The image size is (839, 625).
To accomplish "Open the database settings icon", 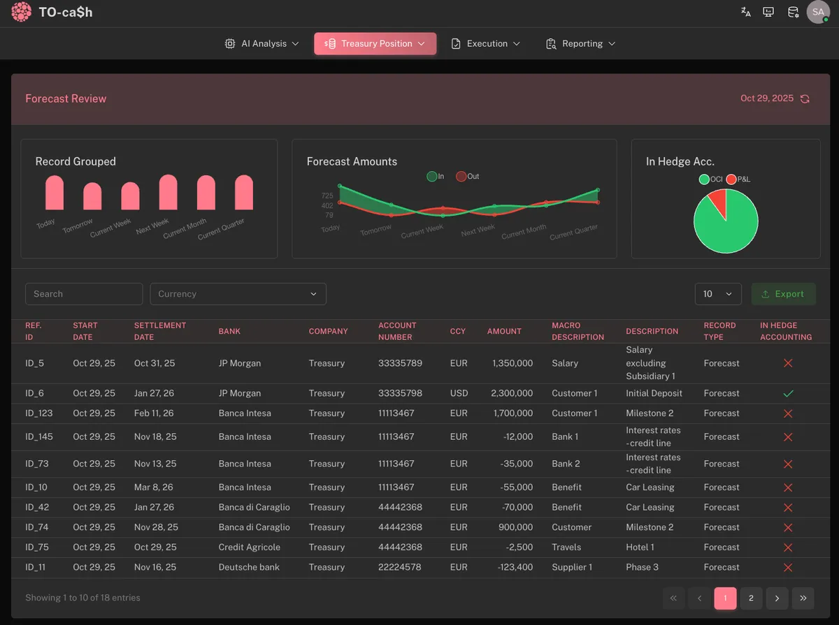I will tap(793, 12).
